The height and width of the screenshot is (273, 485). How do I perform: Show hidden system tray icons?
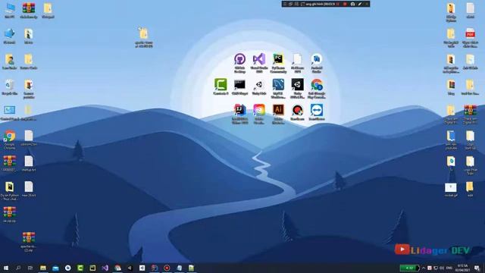[424, 268]
